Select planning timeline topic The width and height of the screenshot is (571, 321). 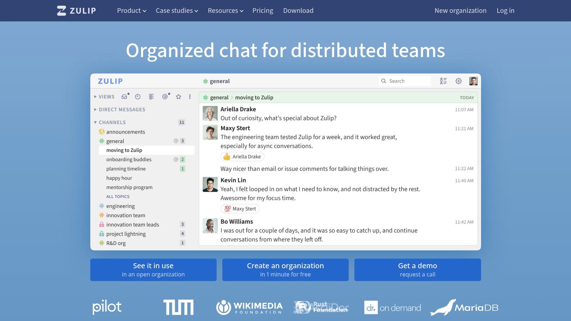(126, 169)
